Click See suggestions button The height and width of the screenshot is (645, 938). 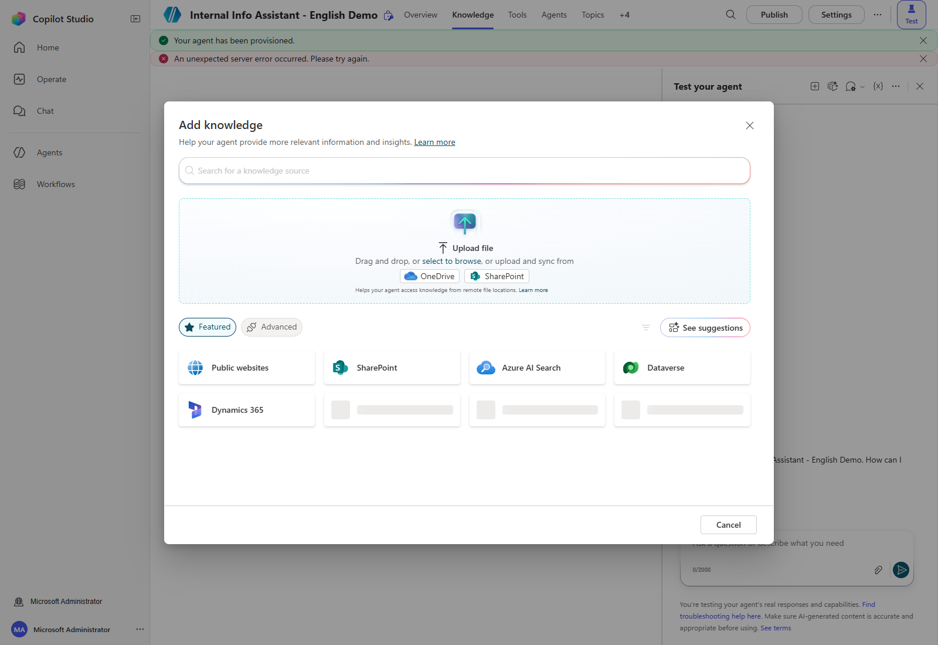[x=705, y=328]
